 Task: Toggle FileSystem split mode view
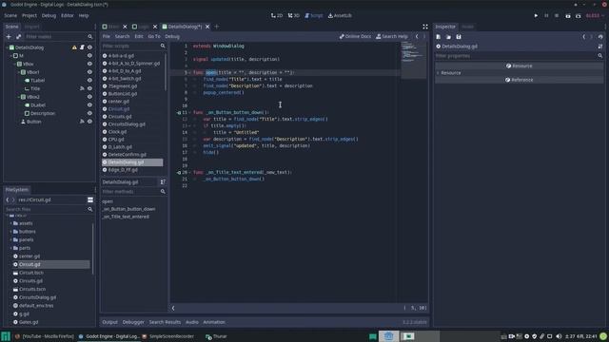tap(90, 199)
